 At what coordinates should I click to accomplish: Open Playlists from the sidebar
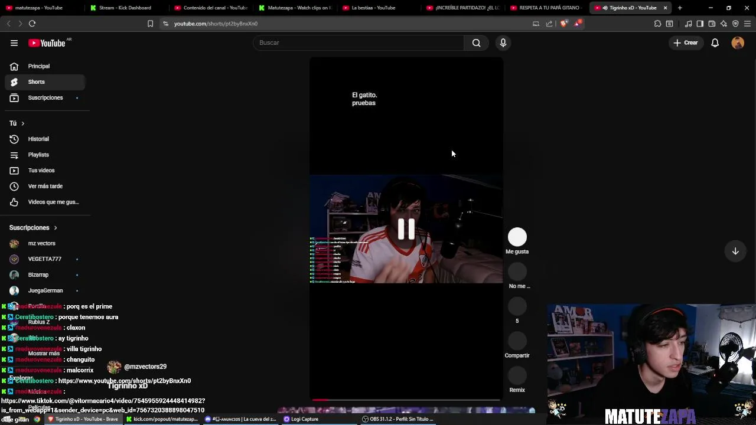pyautogui.click(x=45, y=155)
